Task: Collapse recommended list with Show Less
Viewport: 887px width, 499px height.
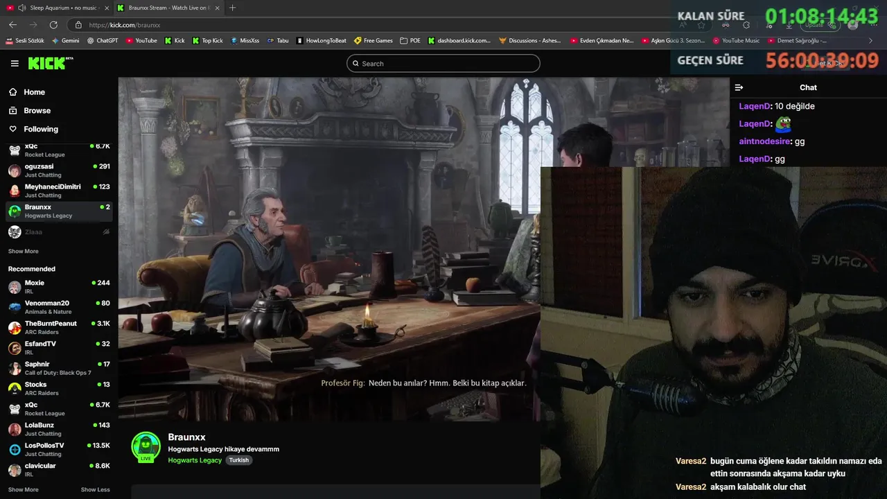Action: click(x=95, y=490)
